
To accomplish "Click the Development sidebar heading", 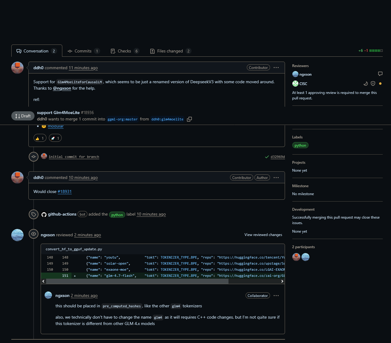I will click(303, 209).
